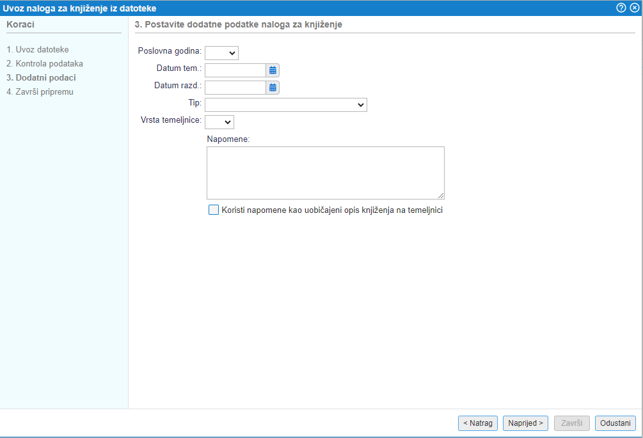Continue with the Naprijed button
The height and width of the screenshot is (438, 643).
pyautogui.click(x=525, y=423)
